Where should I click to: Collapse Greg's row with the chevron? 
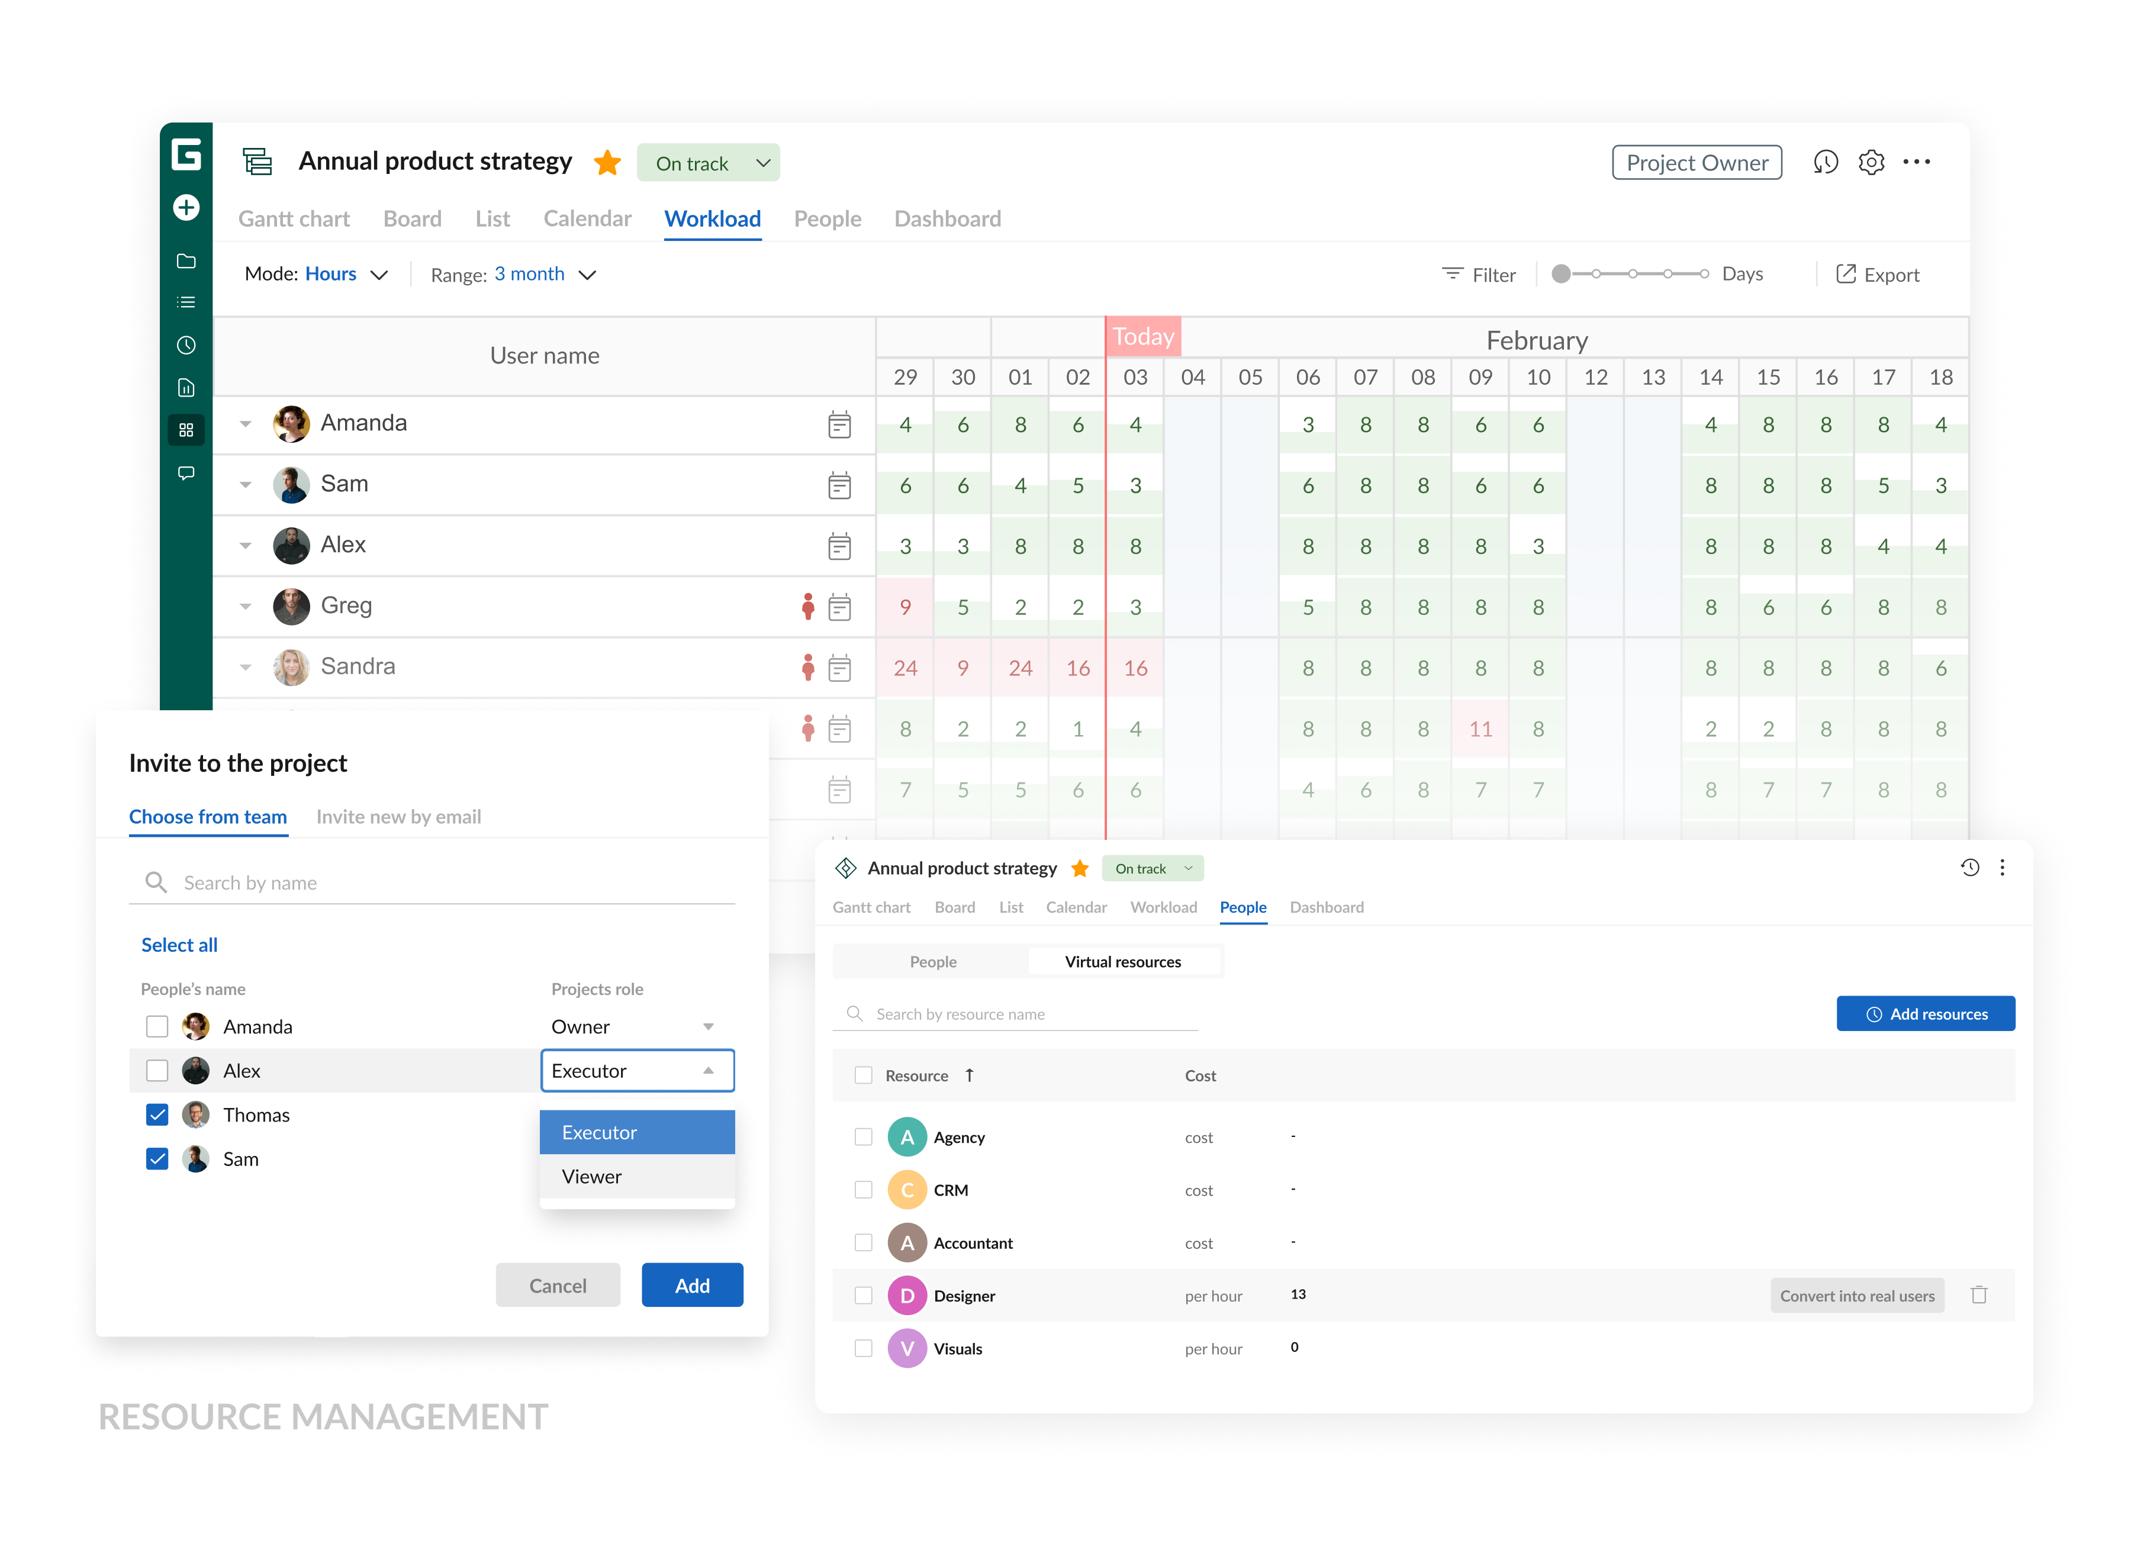[x=246, y=606]
